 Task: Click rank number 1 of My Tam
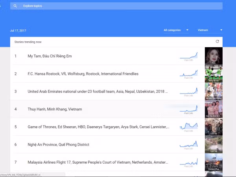coord(15,56)
